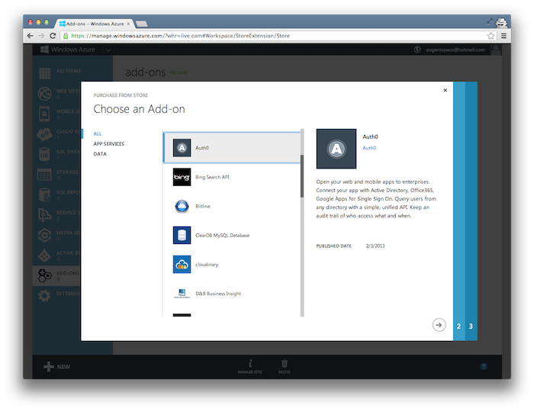
Task: Open account eugeniopace@hotmail.com menu
Action: pyautogui.click(x=455, y=50)
